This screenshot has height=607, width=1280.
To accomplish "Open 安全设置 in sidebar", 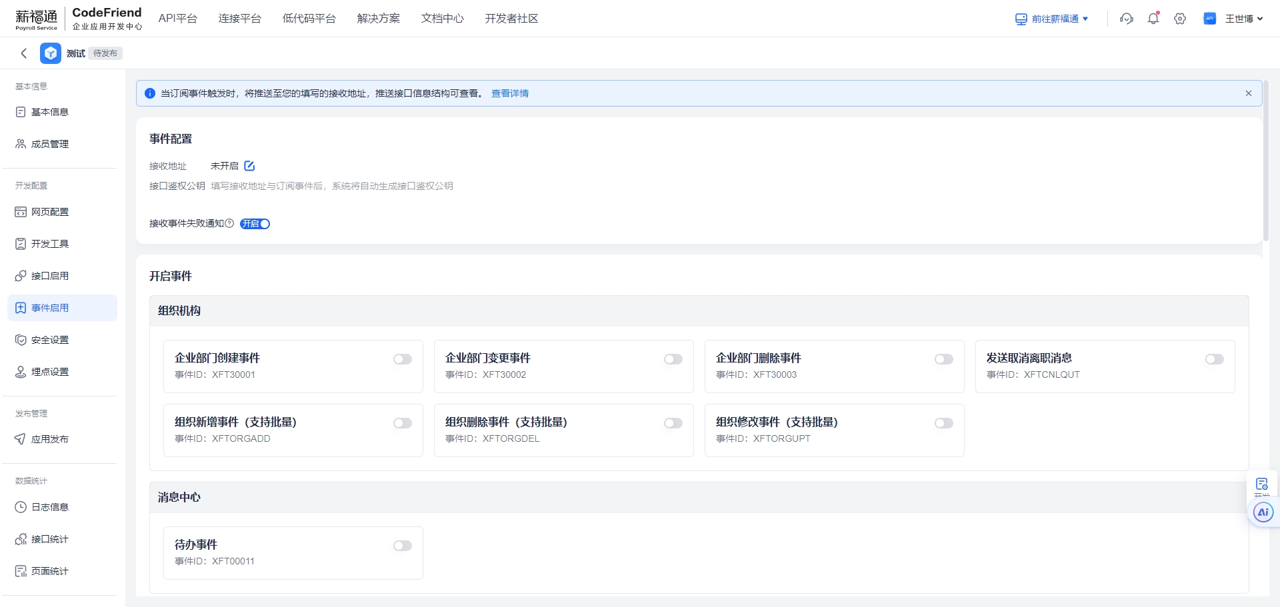I will click(x=62, y=340).
